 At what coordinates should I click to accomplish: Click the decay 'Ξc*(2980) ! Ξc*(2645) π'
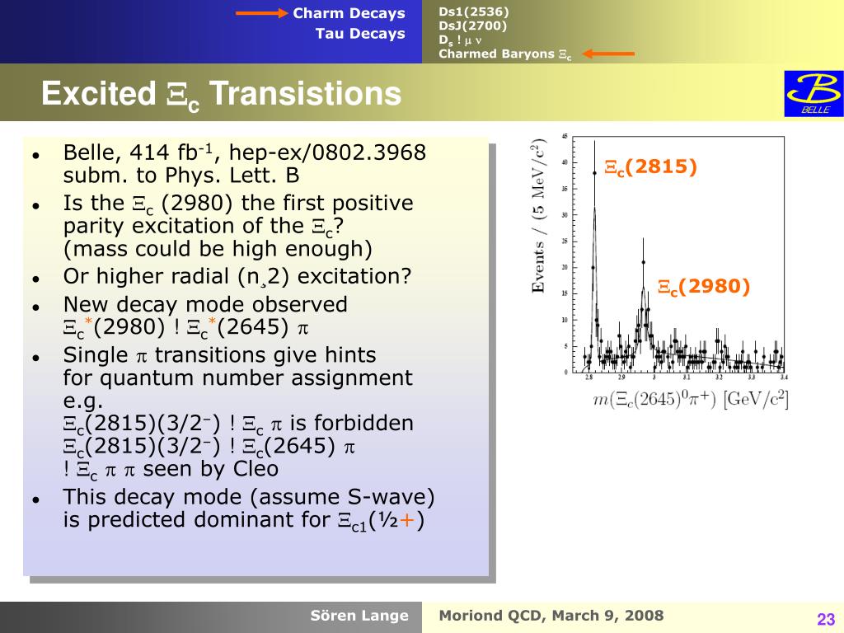(x=185, y=328)
